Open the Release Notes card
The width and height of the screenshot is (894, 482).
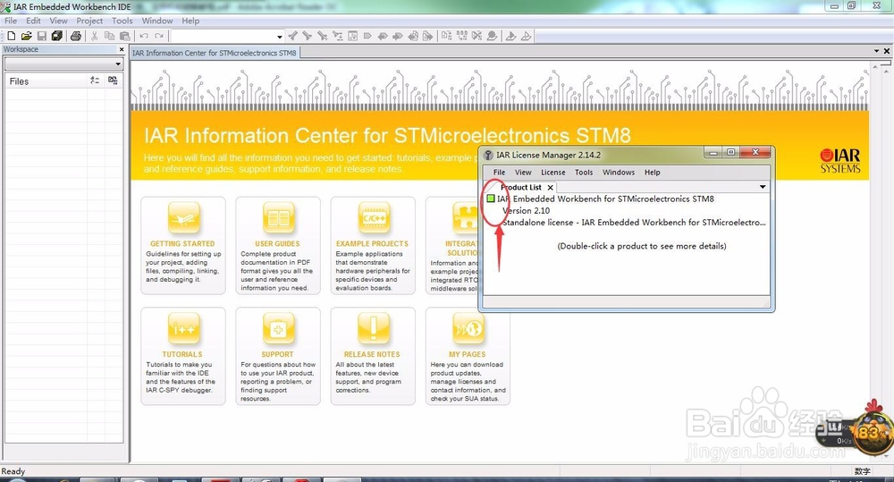pyautogui.click(x=373, y=356)
